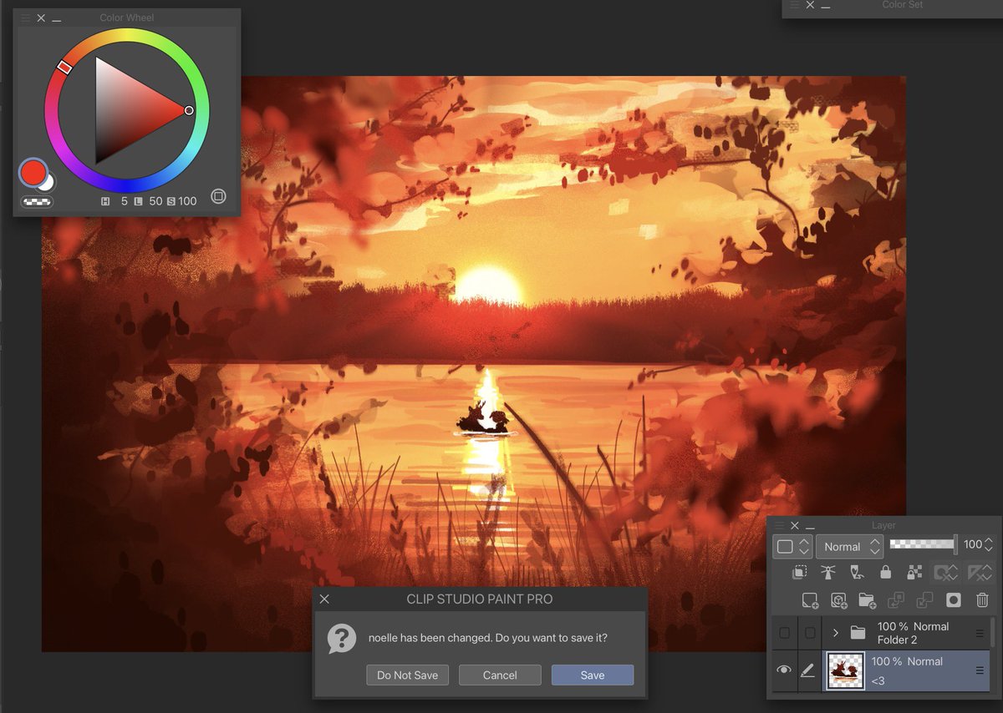Click the dialog question mark icon

pos(342,638)
